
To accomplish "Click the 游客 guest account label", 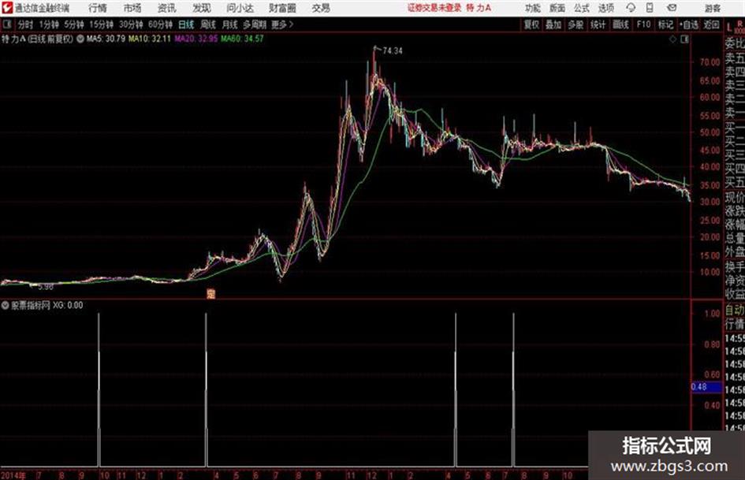I will [x=712, y=8].
